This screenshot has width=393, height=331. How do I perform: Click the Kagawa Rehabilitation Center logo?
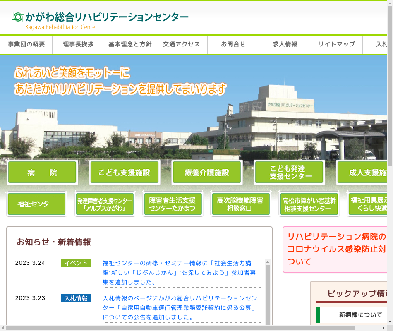[100, 20]
